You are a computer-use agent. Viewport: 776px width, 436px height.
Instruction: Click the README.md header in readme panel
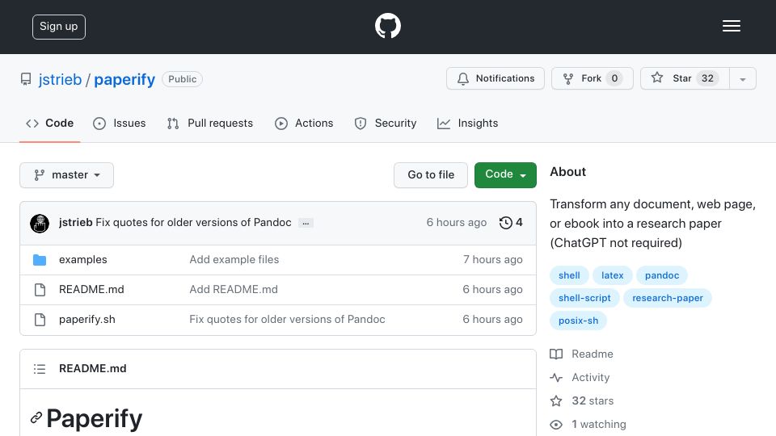click(92, 369)
